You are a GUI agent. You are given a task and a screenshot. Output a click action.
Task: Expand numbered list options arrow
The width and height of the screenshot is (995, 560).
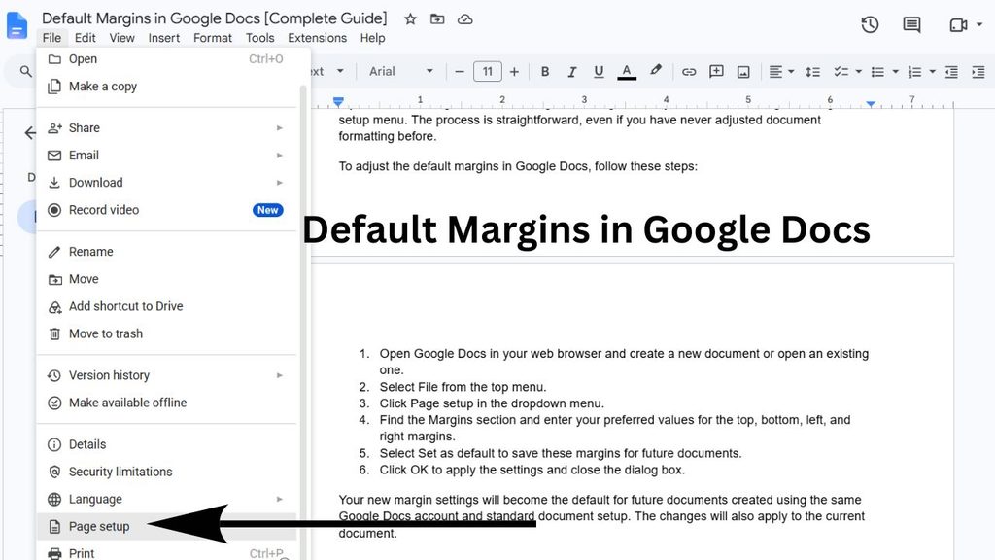pos(932,72)
